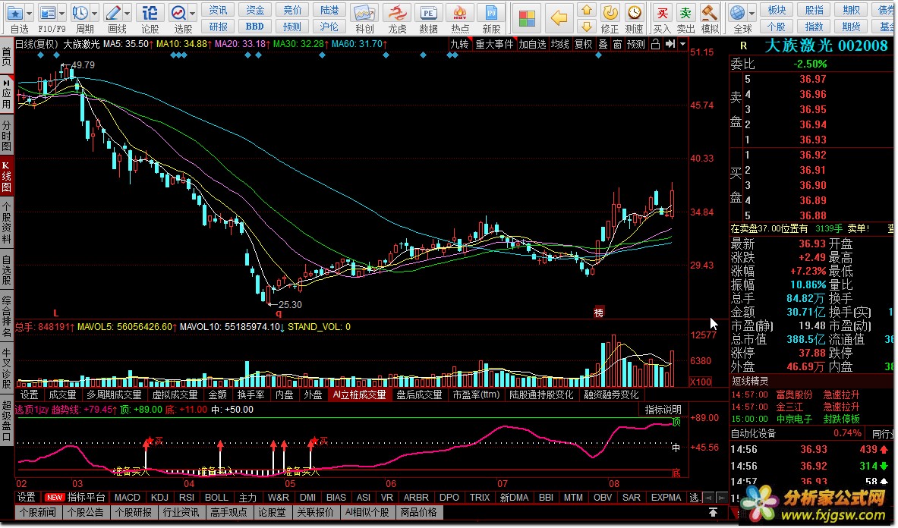This screenshot has height=528, width=898.
Task: Click the 修正 refresh icon
Action: coord(610,13)
